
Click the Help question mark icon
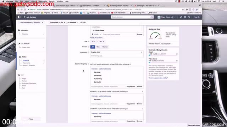pos(199,17)
